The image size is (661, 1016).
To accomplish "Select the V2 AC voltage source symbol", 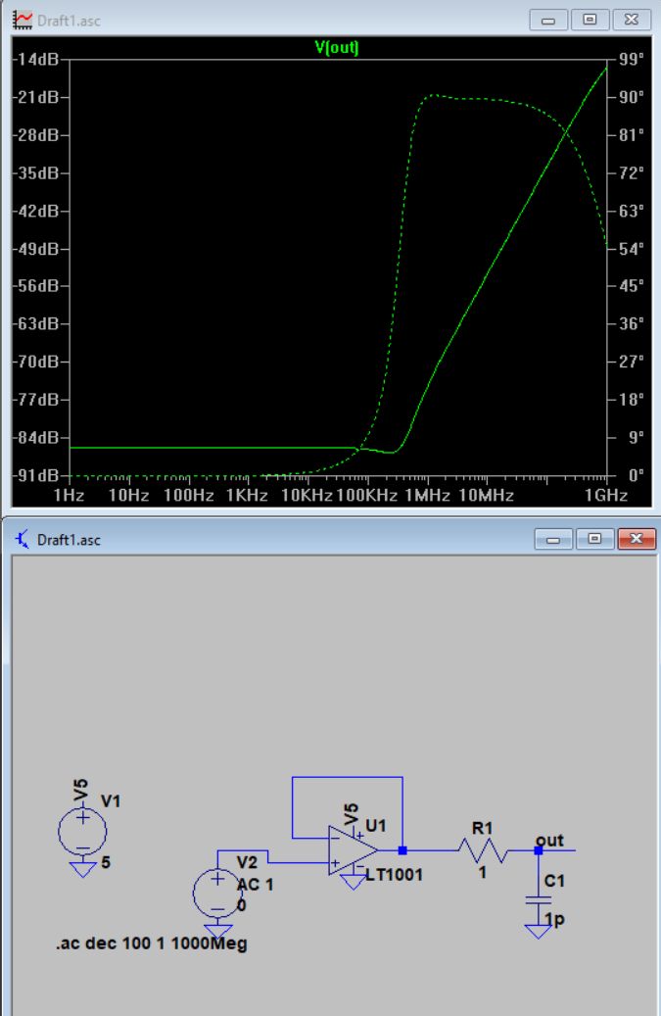I will pos(217,894).
